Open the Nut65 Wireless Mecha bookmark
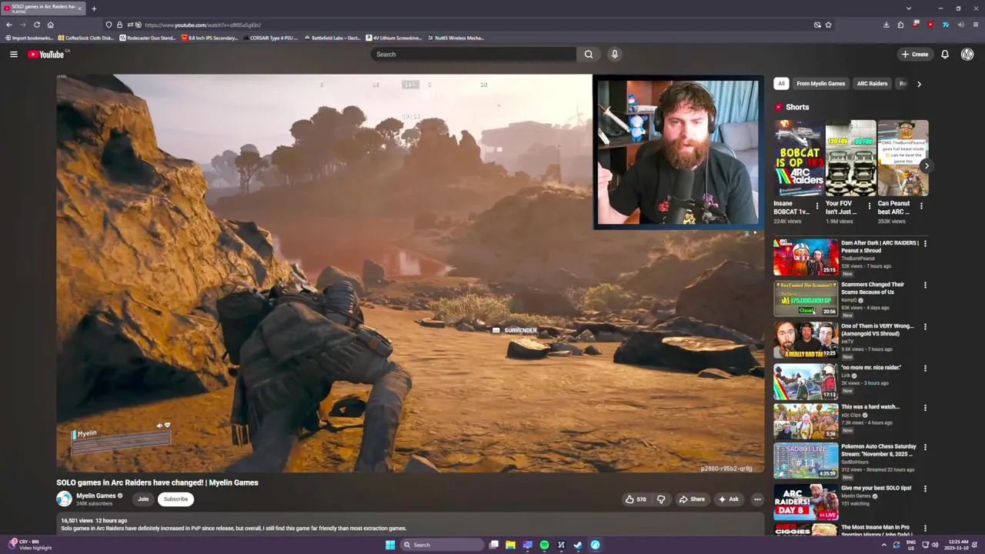 [x=455, y=38]
